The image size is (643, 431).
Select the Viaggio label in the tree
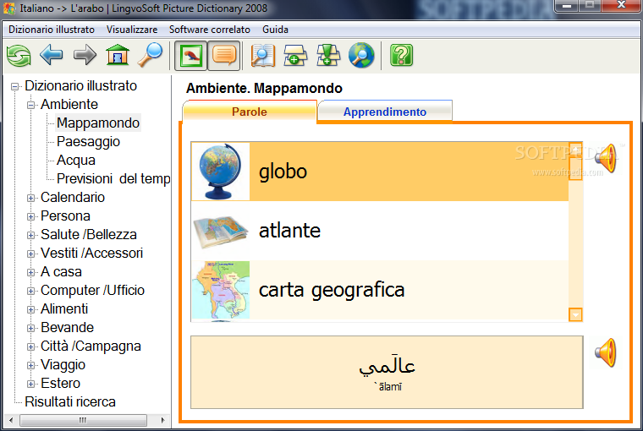[x=63, y=364]
